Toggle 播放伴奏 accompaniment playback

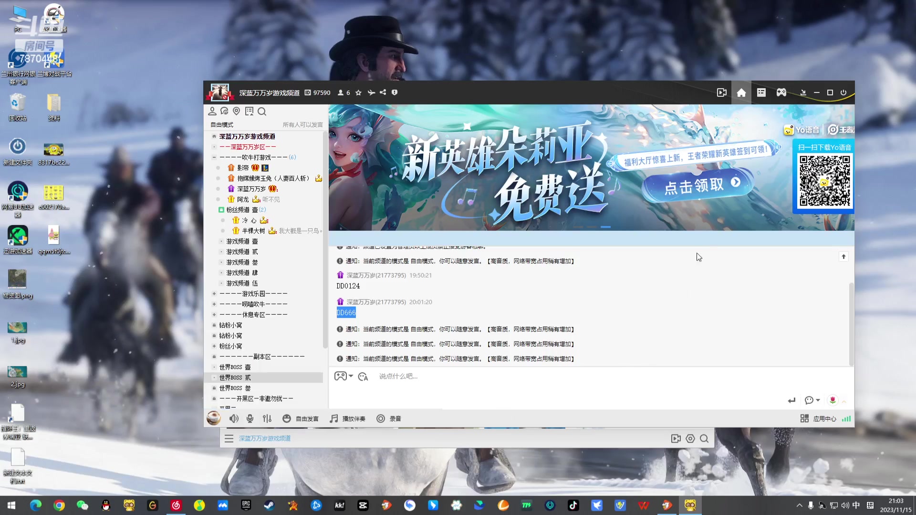coord(348,419)
